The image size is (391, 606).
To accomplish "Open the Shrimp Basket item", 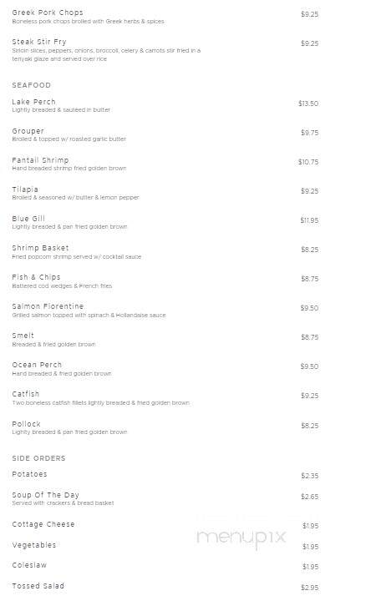I will [x=40, y=248].
